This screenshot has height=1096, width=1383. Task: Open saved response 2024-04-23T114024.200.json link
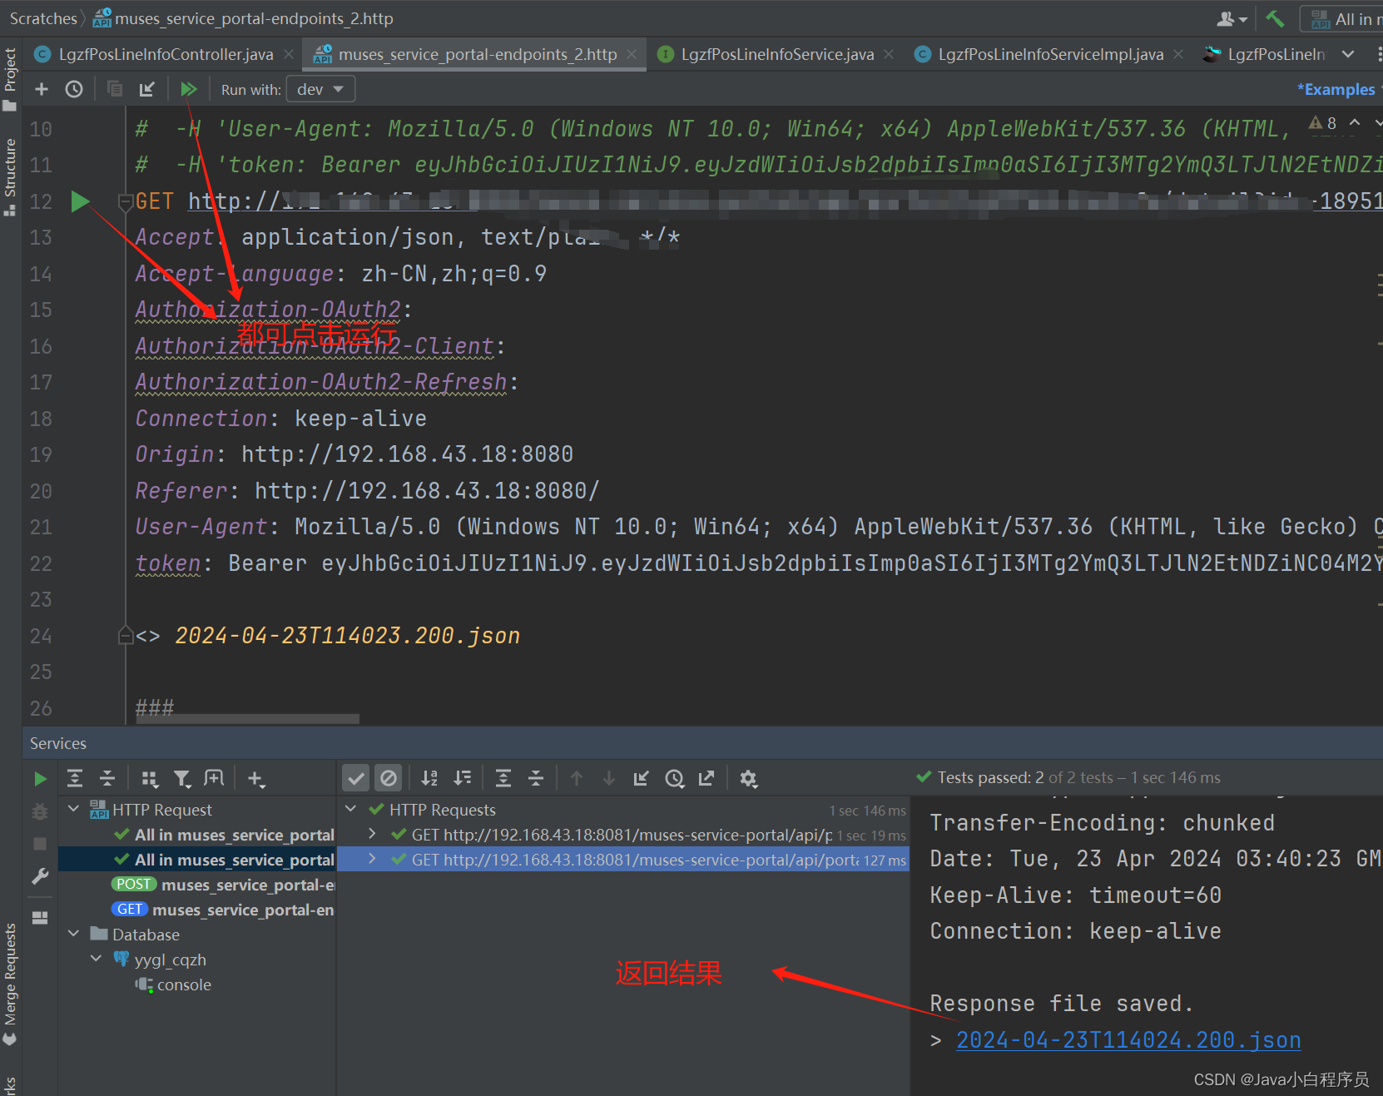coord(1128,1040)
